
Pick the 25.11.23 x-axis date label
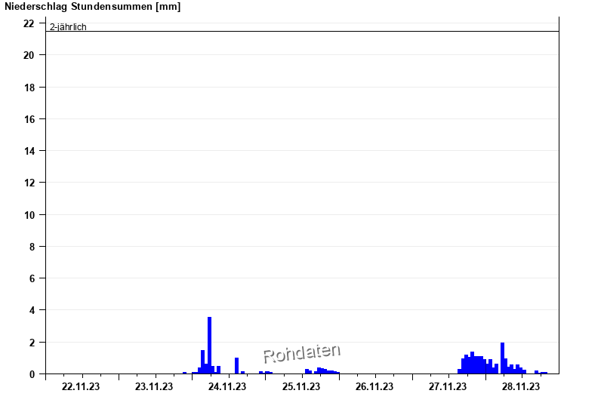tap(301, 387)
